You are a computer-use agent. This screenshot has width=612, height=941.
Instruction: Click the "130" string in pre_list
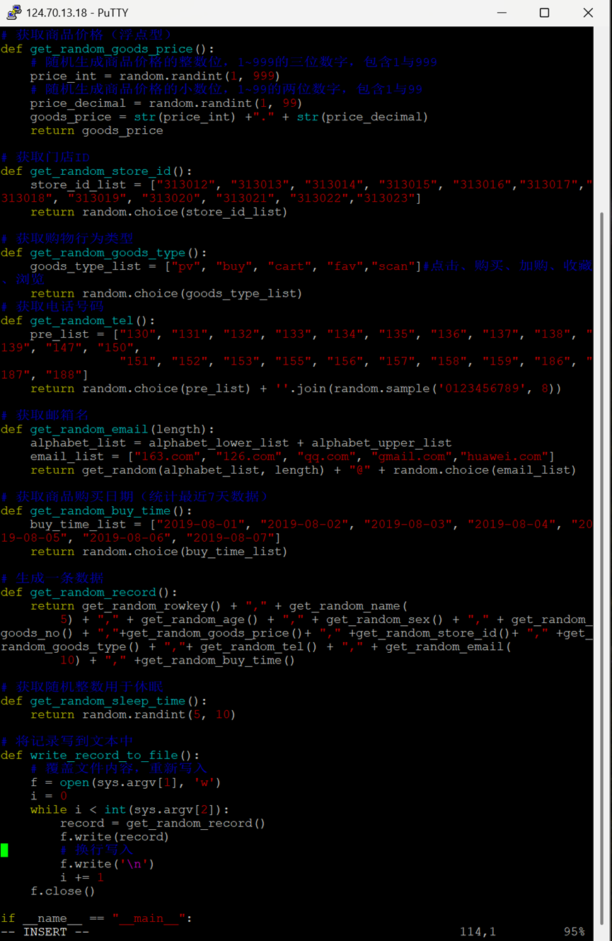[137, 334]
